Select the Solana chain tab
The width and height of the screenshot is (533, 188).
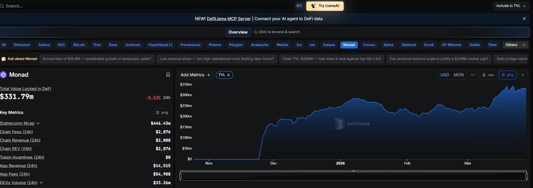[44, 45]
